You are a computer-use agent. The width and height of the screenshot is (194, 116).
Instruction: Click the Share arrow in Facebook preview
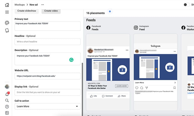coord(119,96)
